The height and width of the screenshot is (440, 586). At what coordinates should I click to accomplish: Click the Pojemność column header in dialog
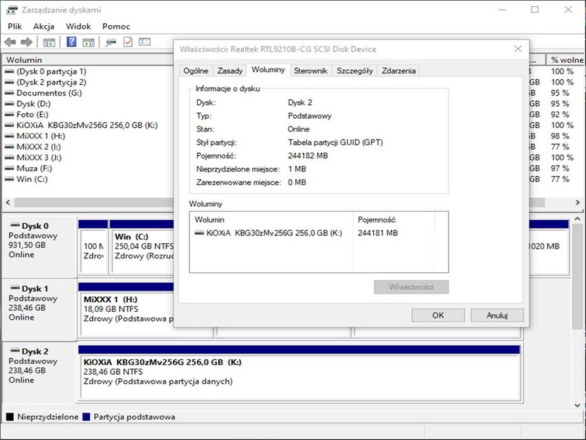pyautogui.click(x=394, y=219)
